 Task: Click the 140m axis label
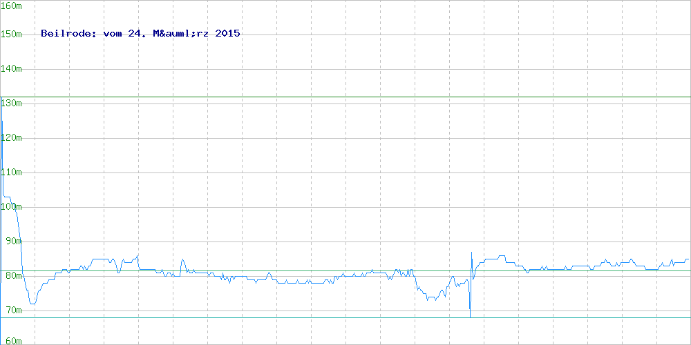pos(12,68)
